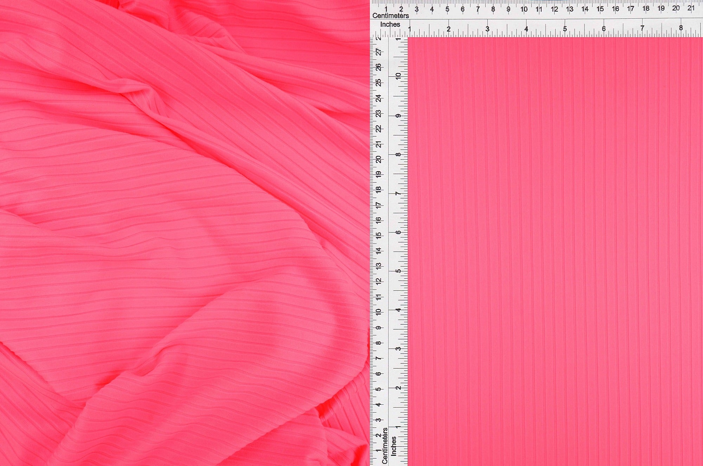This screenshot has height=466, width=703.
Task: Click number 15 on vertical centimeter ruler
Action: tap(379, 236)
